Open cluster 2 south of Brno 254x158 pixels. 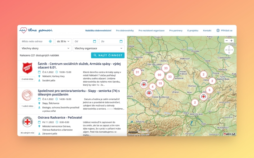point(195,102)
